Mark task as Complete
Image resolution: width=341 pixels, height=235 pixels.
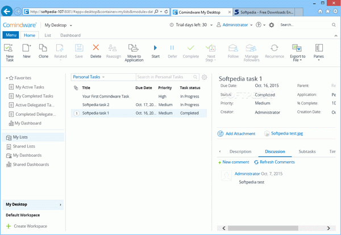[x=191, y=51]
